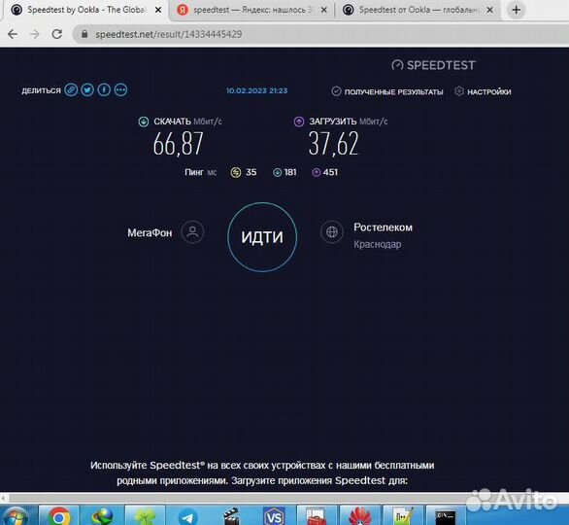Image resolution: width=569 pixels, height=525 pixels.
Task: Click the download speed value 66,87
Action: click(178, 144)
